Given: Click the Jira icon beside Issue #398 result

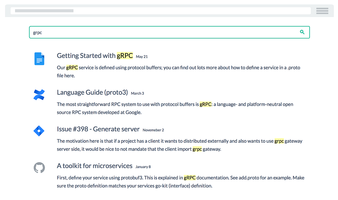Looking at the screenshot, I should (39, 131).
